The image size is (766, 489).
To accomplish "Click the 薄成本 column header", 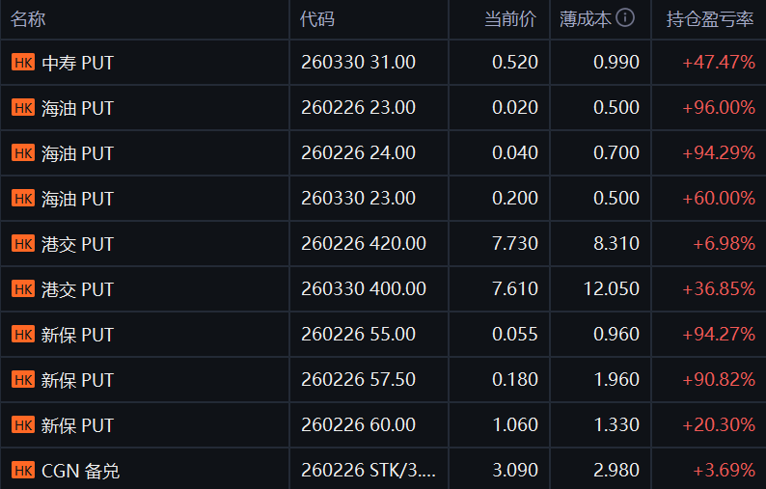I will click(585, 19).
